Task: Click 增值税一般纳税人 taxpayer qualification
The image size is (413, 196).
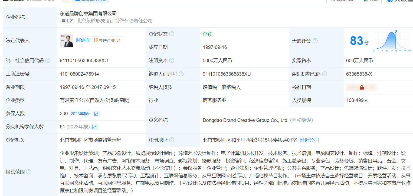Action: (222, 87)
